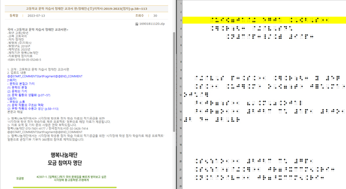This screenshot has height=189, width=346.
Task: Click line number 10 in braille gutter
Action: pos(181,77)
